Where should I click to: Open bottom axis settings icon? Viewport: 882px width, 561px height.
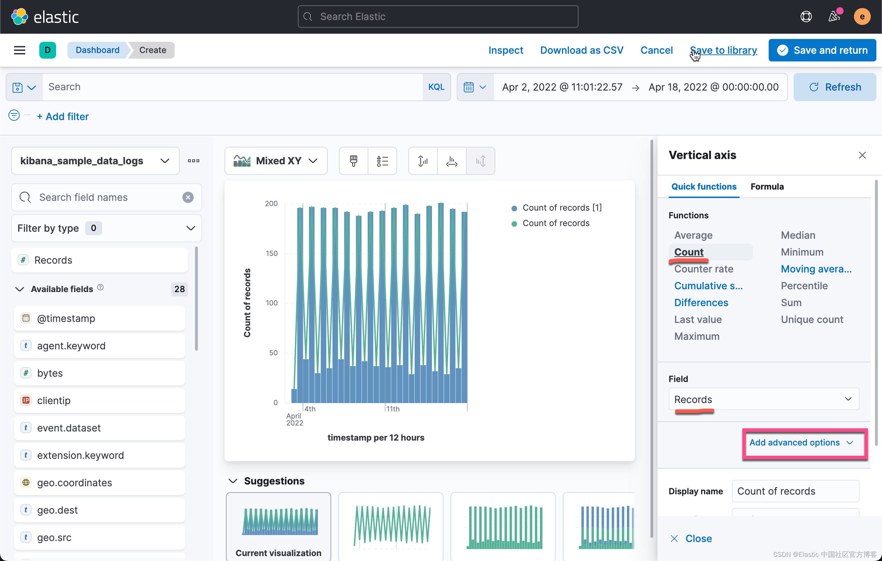(x=452, y=161)
